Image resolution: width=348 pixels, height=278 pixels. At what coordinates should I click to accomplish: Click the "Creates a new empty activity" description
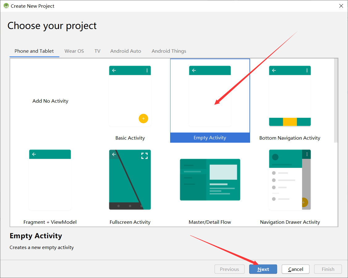41,247
